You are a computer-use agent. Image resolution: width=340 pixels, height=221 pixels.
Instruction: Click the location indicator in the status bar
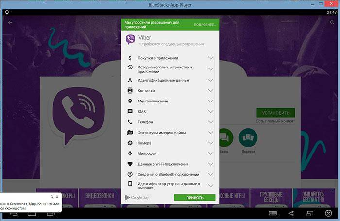point(7,12)
